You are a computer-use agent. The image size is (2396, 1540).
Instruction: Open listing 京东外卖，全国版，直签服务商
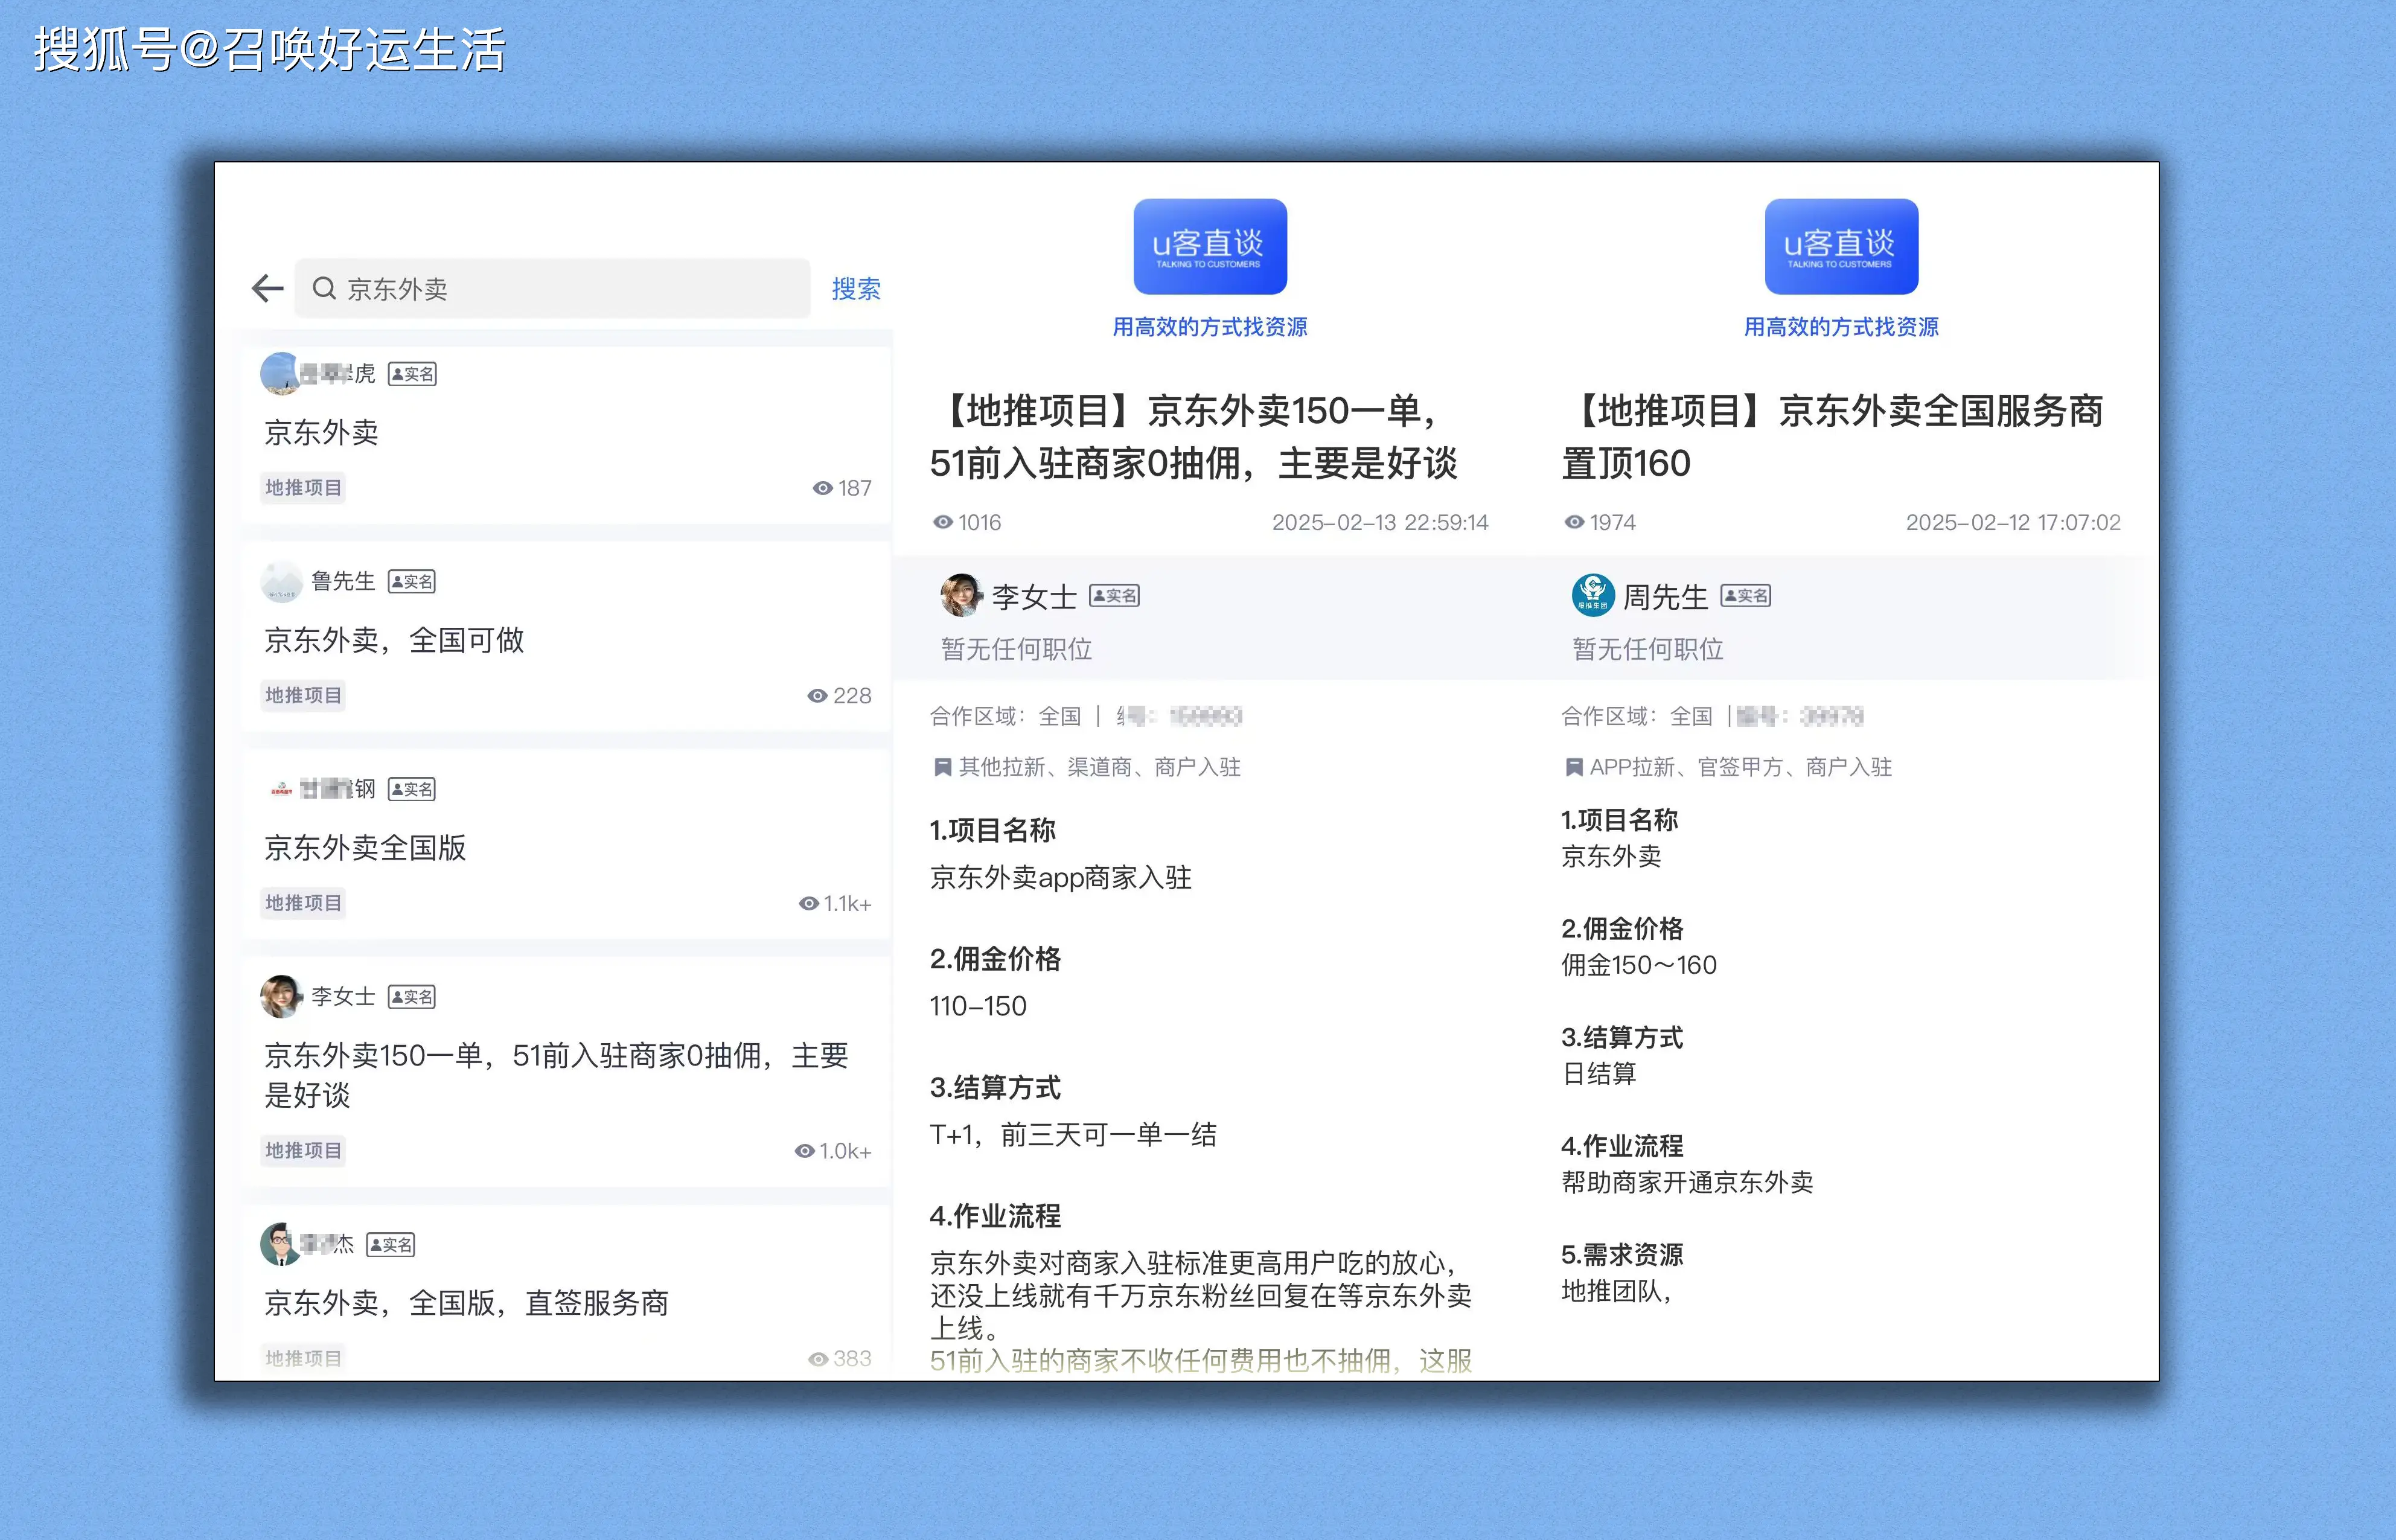click(466, 1303)
